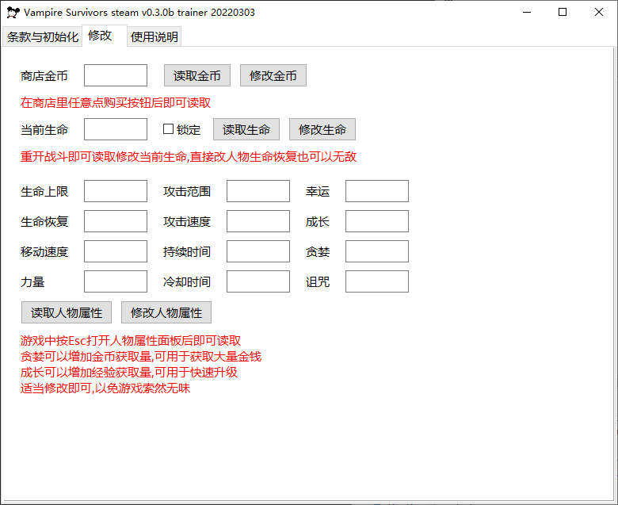The width and height of the screenshot is (618, 505).
Task: Maximize the trainer window
Action: pyautogui.click(x=563, y=13)
